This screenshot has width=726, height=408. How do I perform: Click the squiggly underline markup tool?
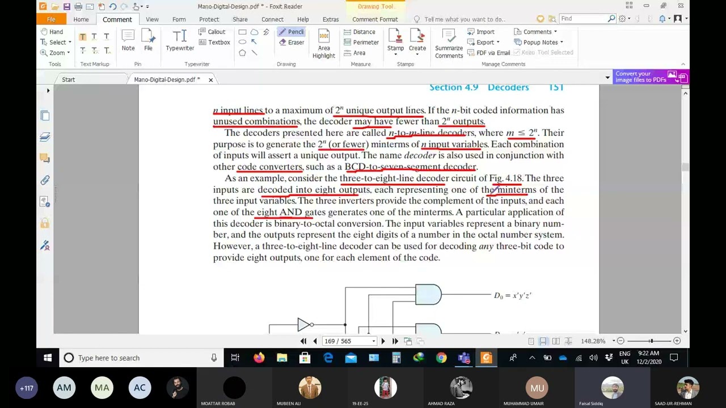point(95,37)
